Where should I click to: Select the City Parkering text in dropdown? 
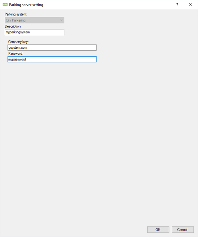click(x=16, y=20)
